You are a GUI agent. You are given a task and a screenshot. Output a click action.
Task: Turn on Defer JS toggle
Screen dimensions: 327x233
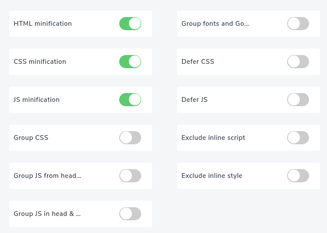[x=298, y=100]
